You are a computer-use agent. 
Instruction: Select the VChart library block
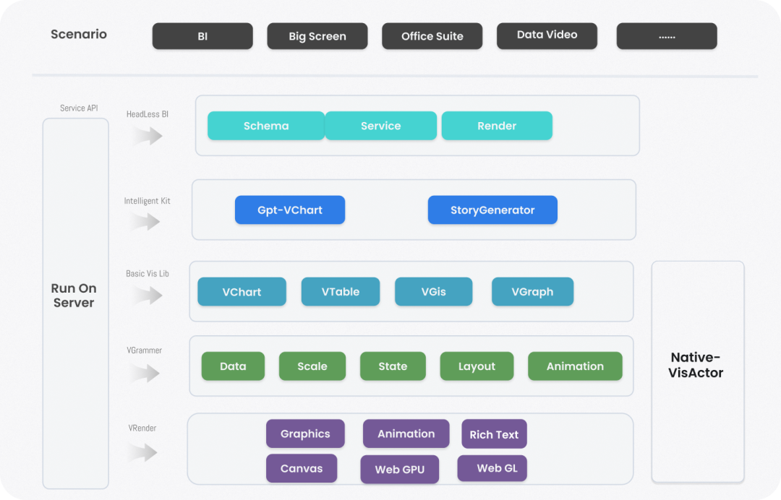[x=242, y=292]
